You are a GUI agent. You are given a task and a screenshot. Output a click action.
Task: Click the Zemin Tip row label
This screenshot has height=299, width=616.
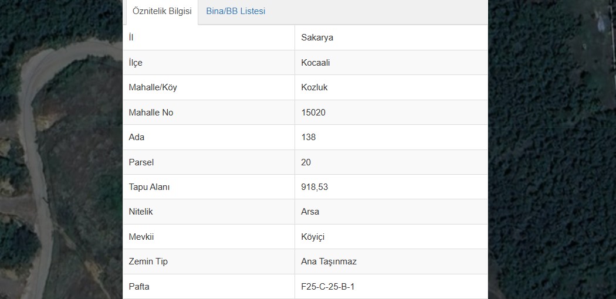(x=148, y=261)
